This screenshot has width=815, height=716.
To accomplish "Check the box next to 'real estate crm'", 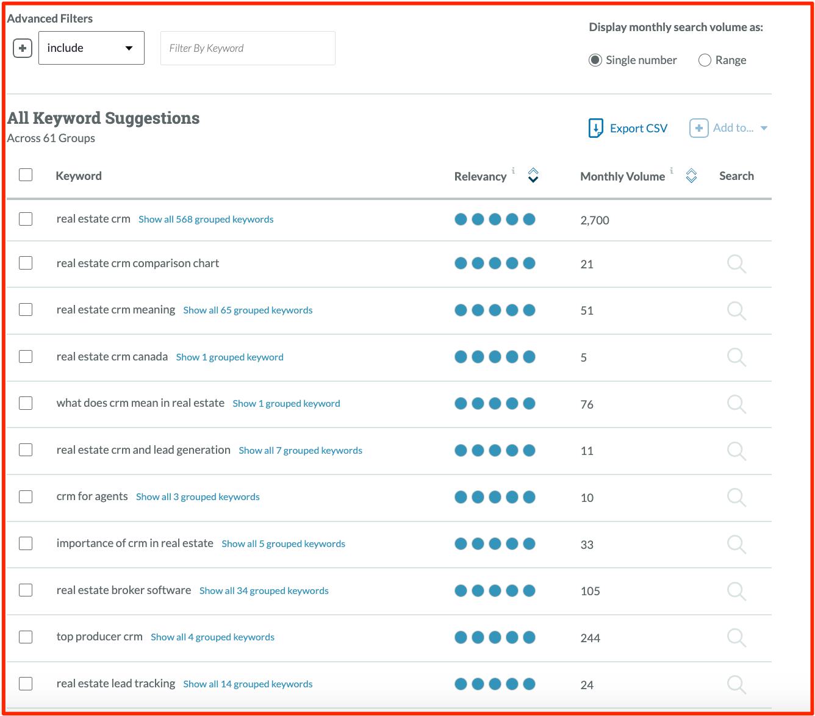I will (x=25, y=218).
